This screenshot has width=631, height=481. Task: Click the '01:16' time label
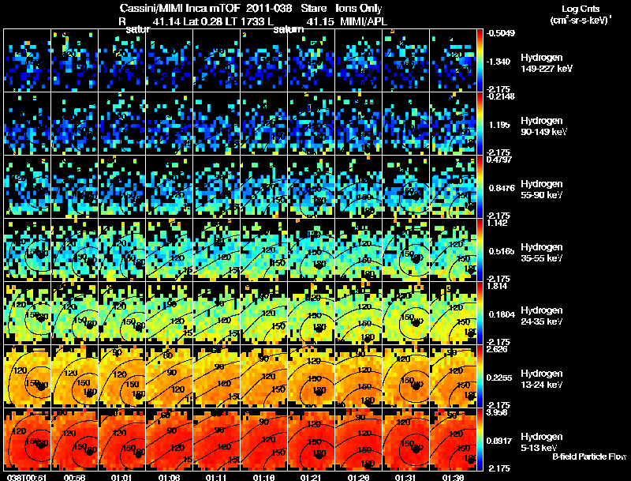coord(263,477)
